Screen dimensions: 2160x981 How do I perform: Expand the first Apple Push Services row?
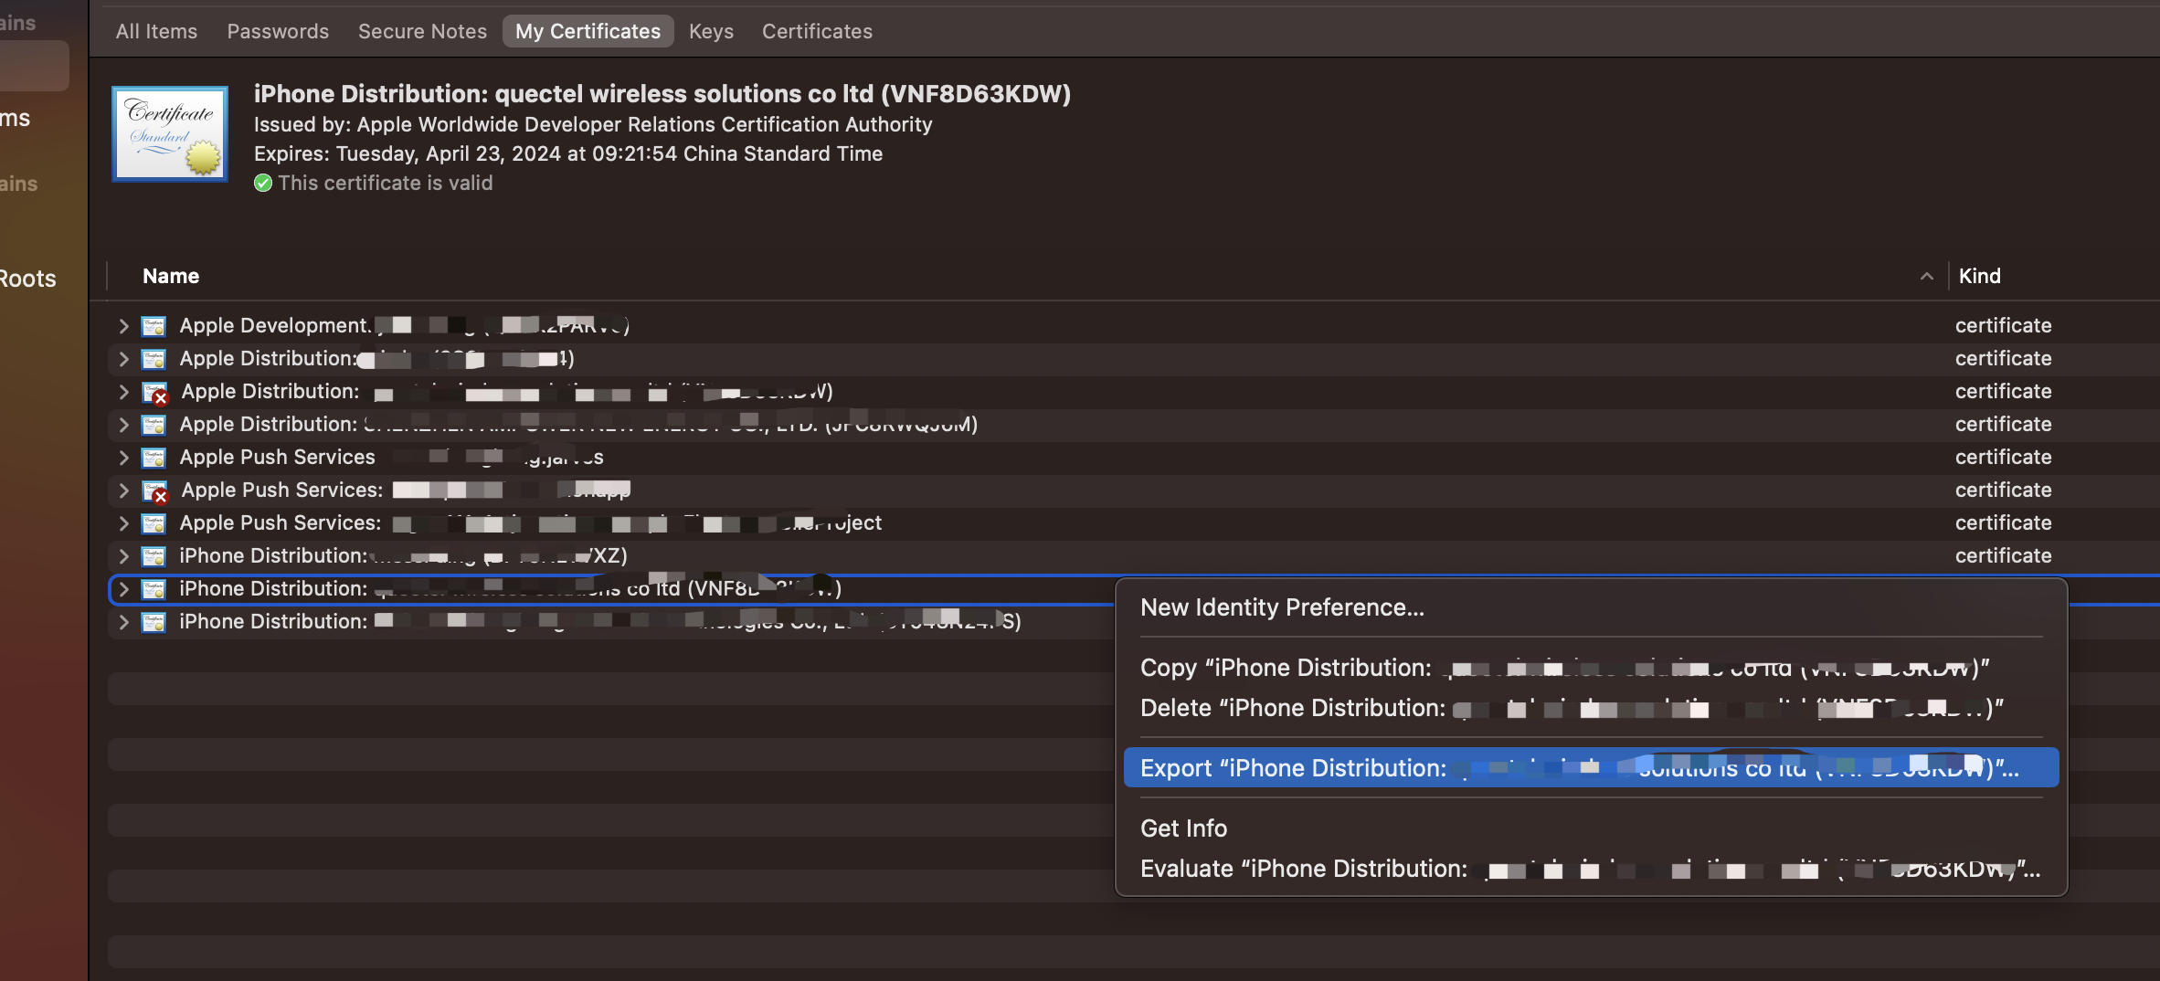click(123, 458)
